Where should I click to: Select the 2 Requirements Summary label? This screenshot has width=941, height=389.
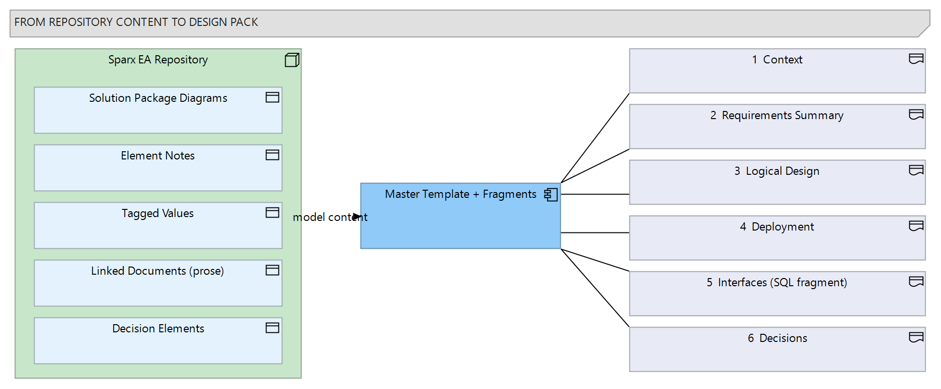pos(777,116)
